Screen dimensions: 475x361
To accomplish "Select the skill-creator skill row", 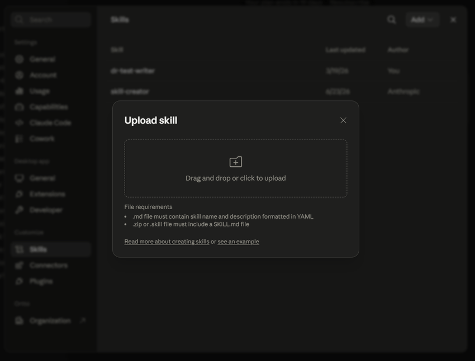I will coord(283,92).
